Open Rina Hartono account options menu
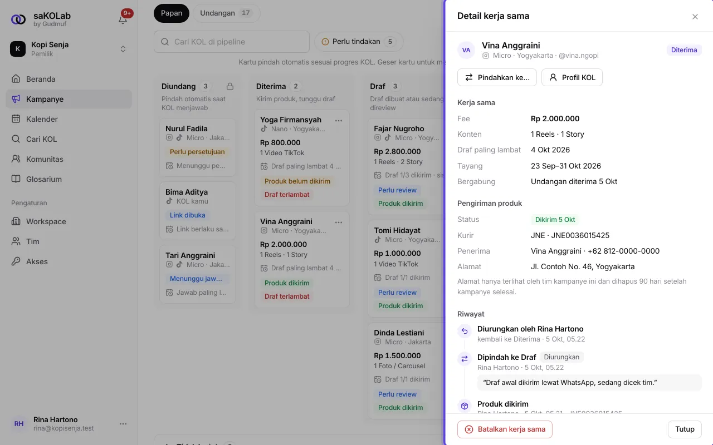Screen dimensions: 713x445 123,424
